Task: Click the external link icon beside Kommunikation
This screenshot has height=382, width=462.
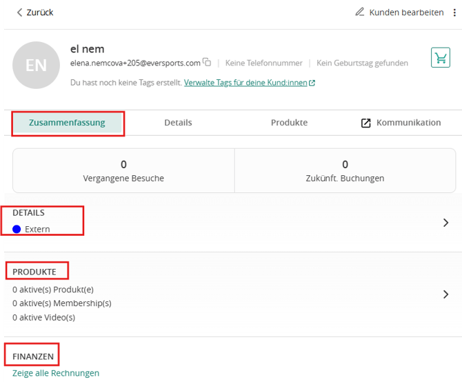Action: 365,123
